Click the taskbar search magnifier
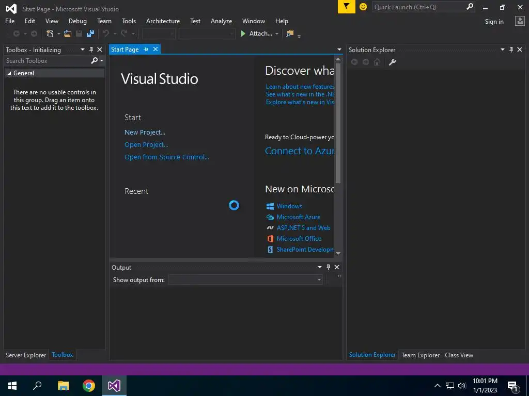This screenshot has width=529, height=396. (x=37, y=386)
